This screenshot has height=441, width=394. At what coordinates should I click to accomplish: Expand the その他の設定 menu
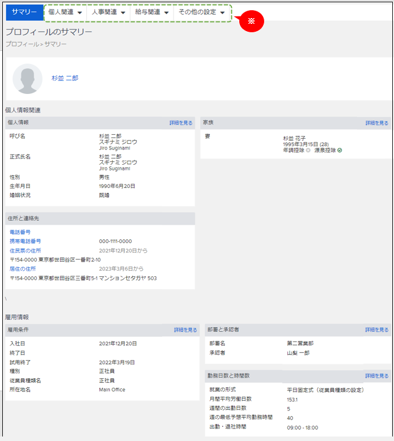[x=202, y=12]
